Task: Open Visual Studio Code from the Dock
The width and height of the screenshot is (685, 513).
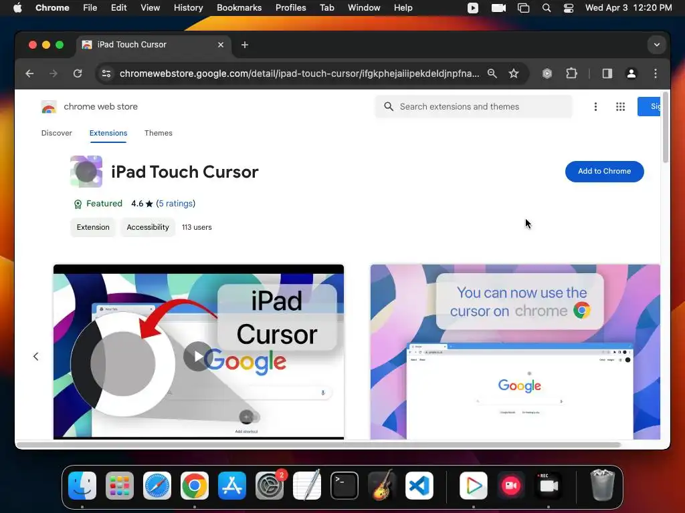Action: pyautogui.click(x=419, y=486)
